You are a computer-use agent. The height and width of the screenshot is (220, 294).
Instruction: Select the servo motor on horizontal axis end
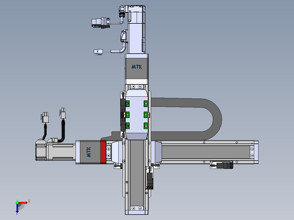pos(56,152)
